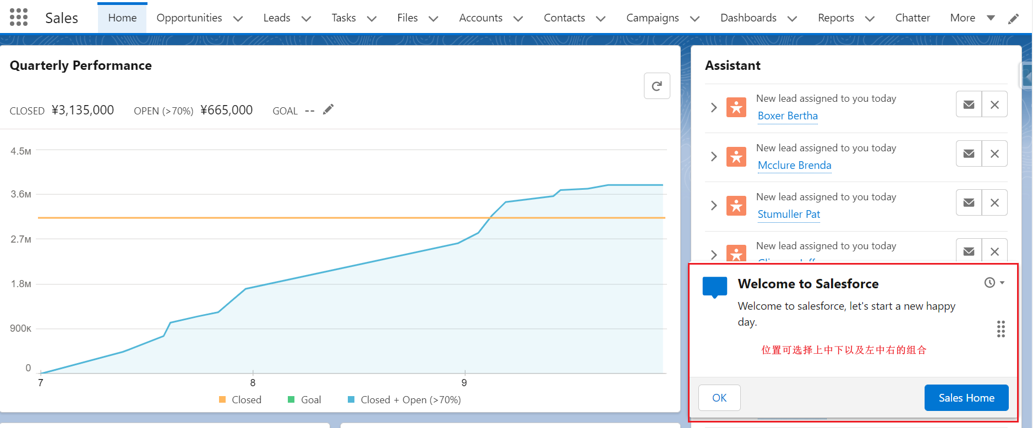The width and height of the screenshot is (1033, 428).
Task: Click the CLOSED ¥3,135,000 value
Action: [x=83, y=110]
